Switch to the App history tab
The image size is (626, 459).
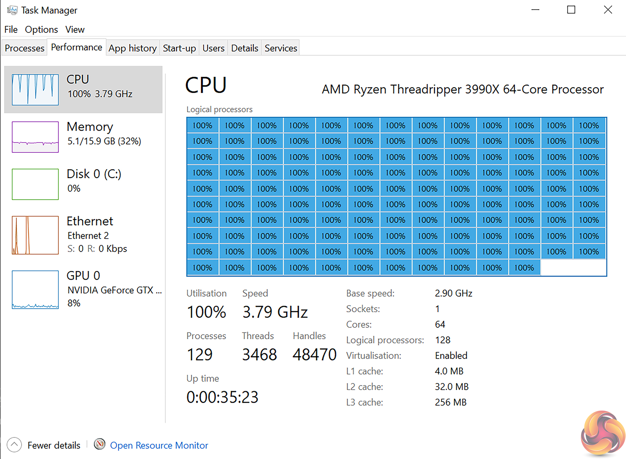point(133,48)
